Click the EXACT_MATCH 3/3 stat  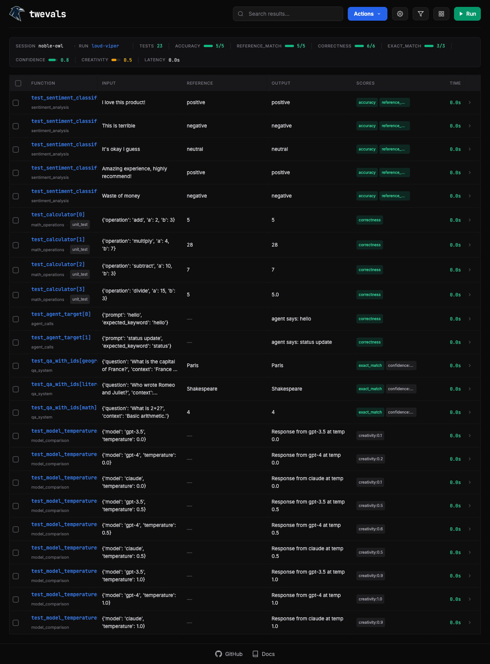point(416,46)
